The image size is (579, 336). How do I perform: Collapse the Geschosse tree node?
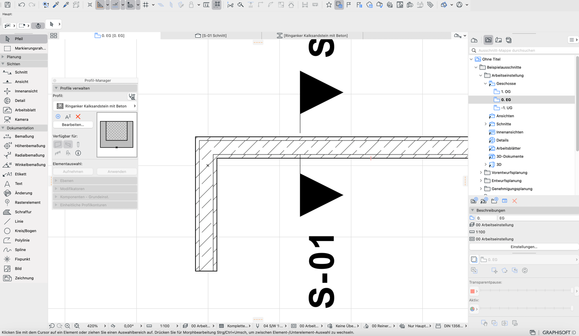[485, 84]
